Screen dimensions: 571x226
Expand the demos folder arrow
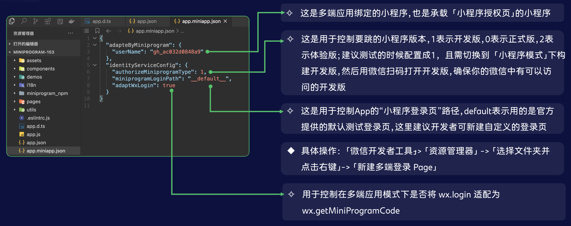[15, 77]
